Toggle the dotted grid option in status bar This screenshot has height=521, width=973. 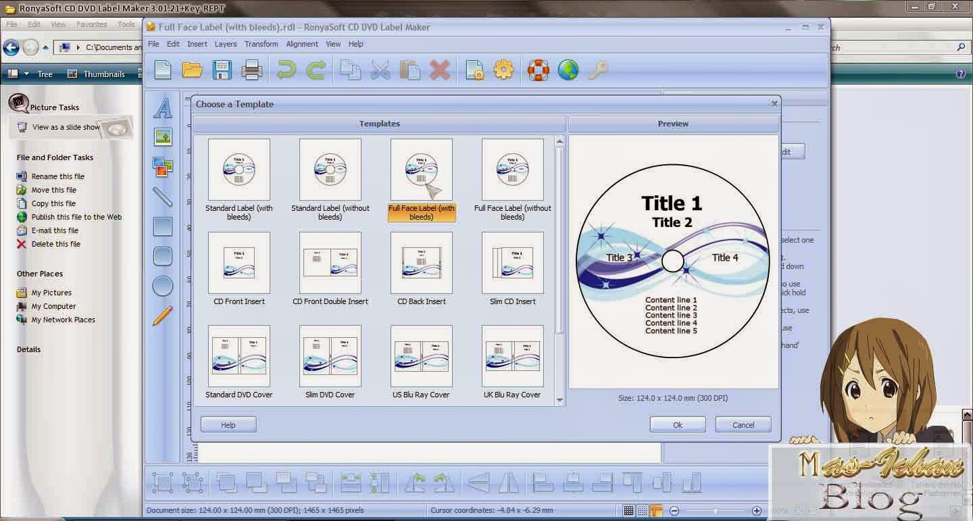tap(643, 511)
